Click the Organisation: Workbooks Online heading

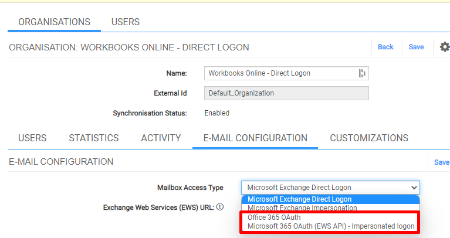tap(129, 47)
